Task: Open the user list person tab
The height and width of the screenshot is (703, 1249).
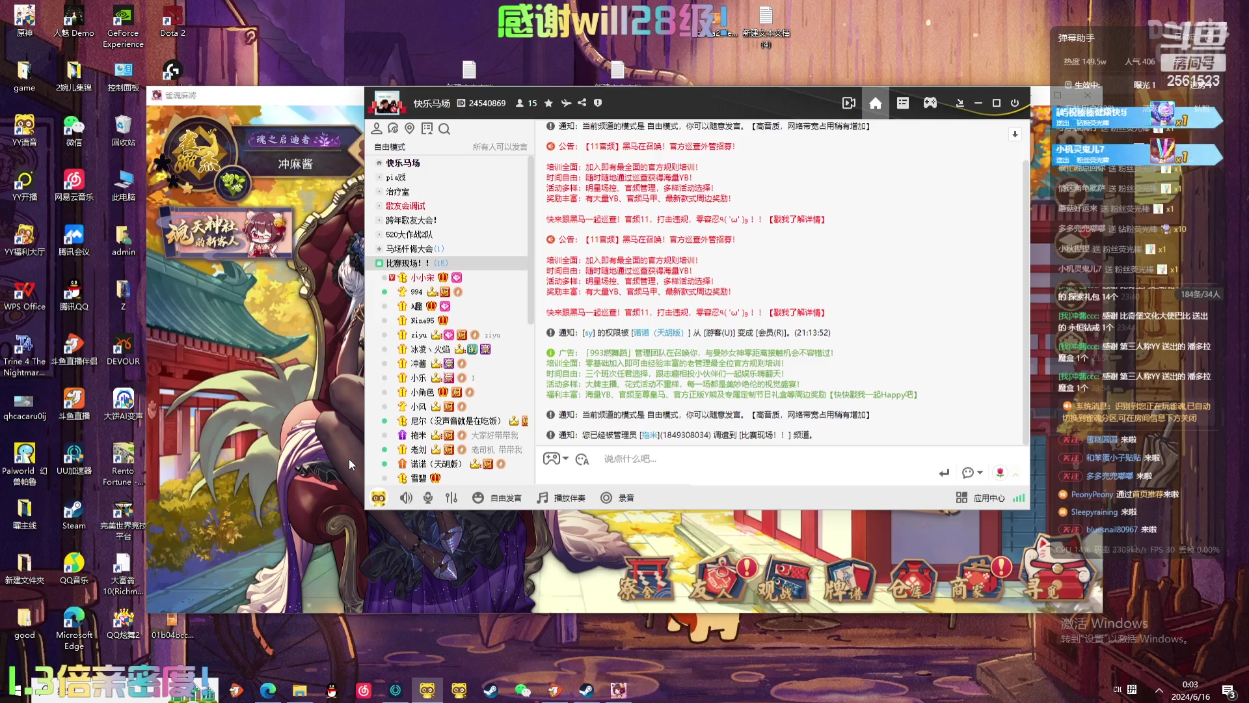Action: (x=377, y=128)
